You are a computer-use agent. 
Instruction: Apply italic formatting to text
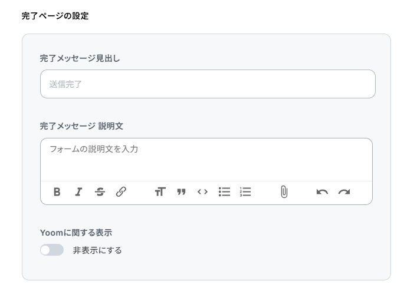click(78, 191)
